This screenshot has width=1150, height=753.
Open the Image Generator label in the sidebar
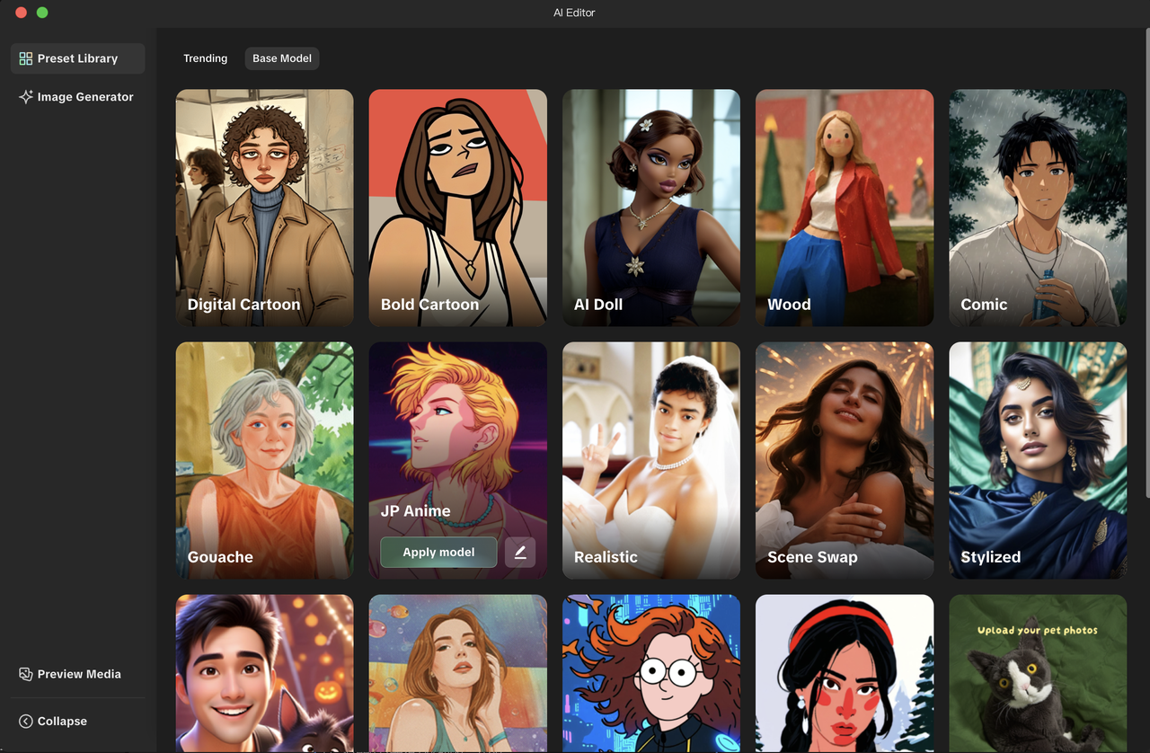(85, 97)
